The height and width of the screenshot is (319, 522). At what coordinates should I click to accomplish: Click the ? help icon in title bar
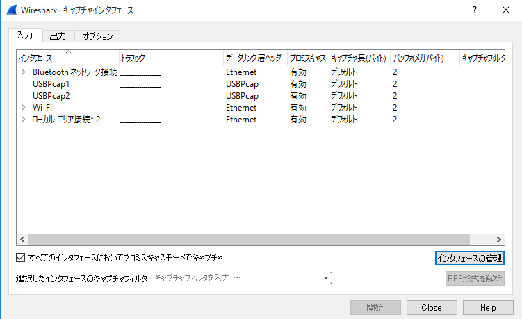(475, 10)
